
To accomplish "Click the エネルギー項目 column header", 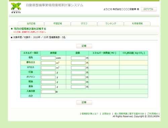I will click(x=31, y=53).
